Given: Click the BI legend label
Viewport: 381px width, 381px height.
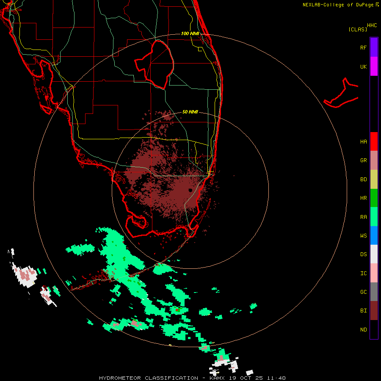Looking at the screenshot, I should coord(363,311).
